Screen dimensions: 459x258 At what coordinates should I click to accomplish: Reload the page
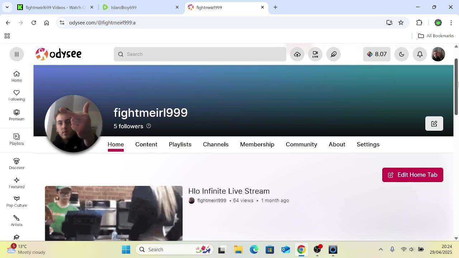pos(34,23)
